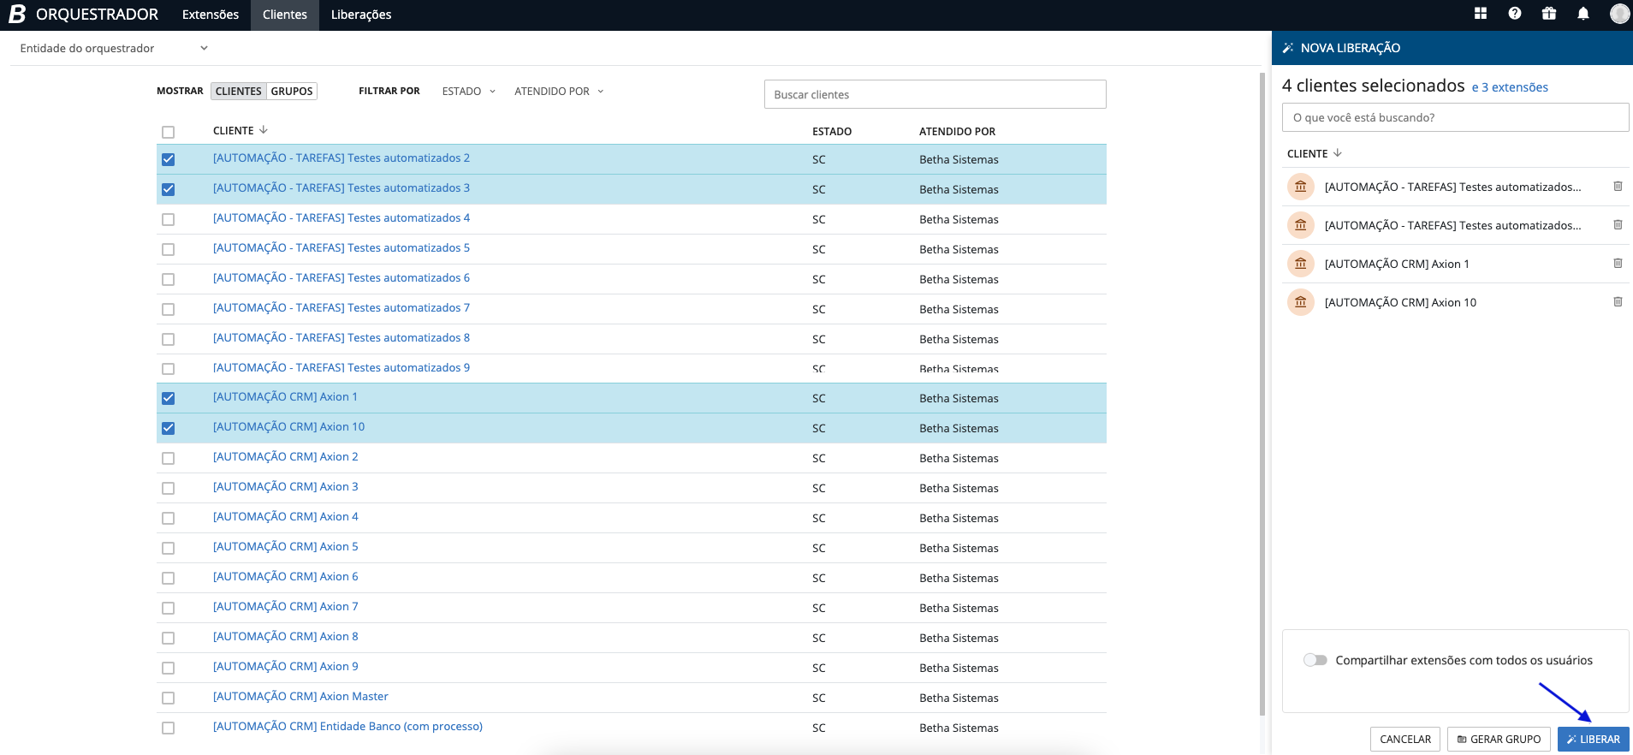Check the Axion 9 row checkbox
1633x755 pixels.
pos(168,668)
